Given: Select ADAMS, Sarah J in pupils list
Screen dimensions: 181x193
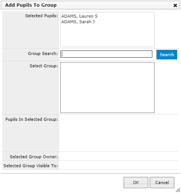Looking at the screenshot, I should coord(78,22).
